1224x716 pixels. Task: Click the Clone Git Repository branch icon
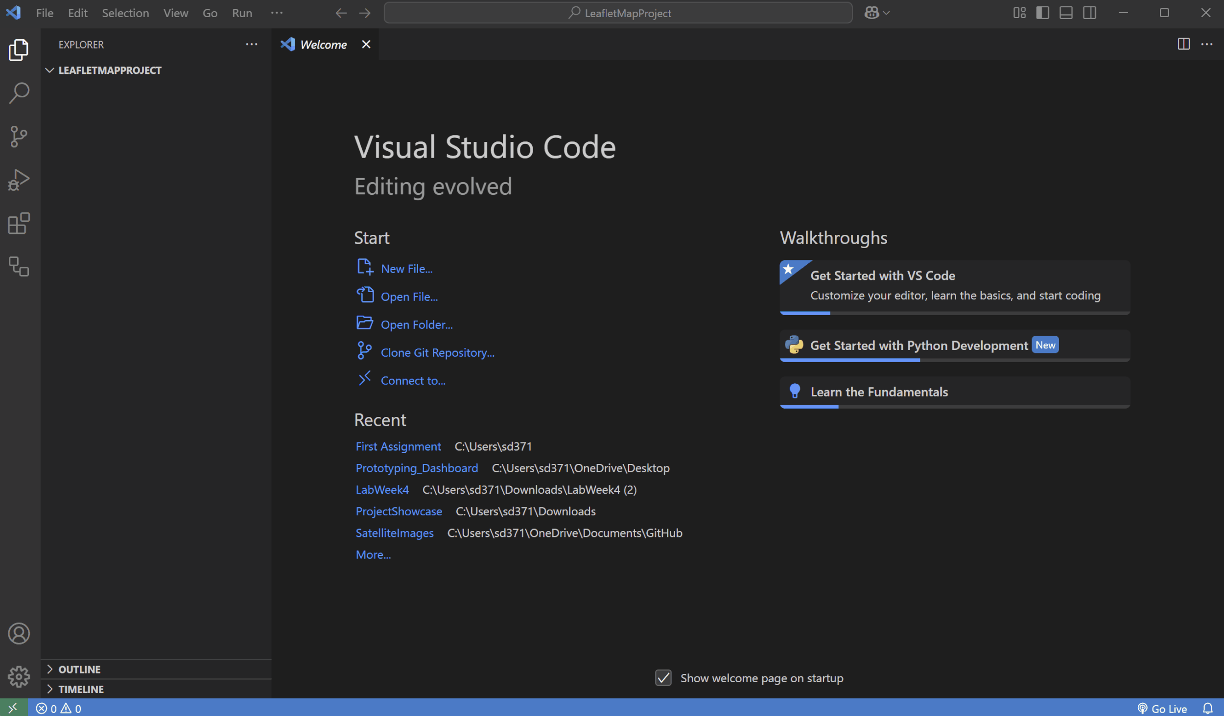tap(364, 351)
